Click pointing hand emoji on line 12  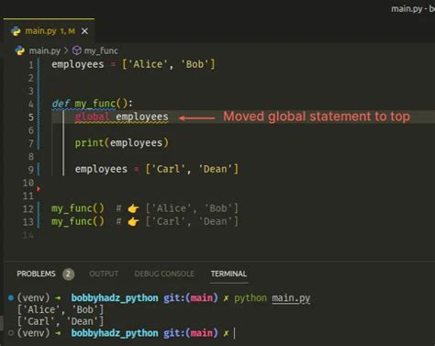133,209
